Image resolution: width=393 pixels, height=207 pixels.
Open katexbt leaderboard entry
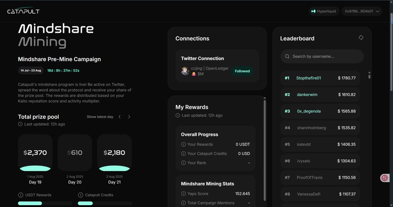click(x=320, y=144)
